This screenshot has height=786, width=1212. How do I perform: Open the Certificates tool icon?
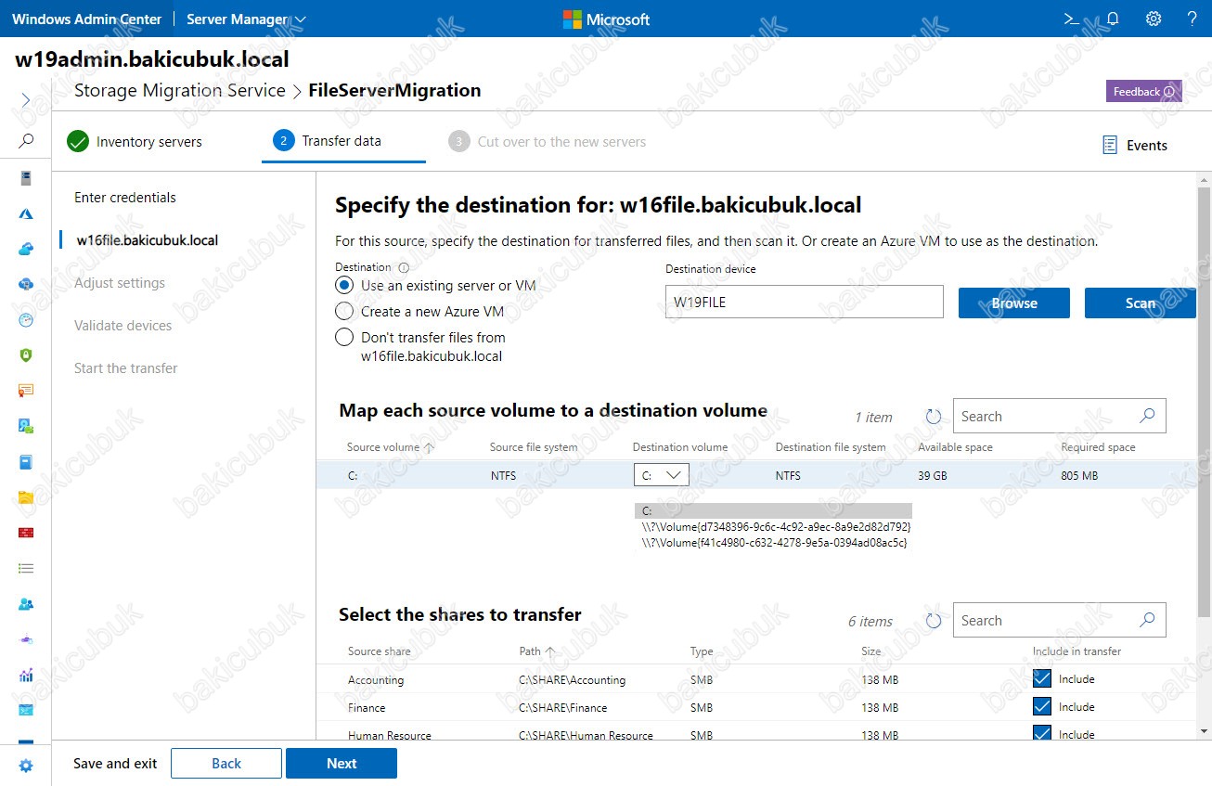click(26, 391)
